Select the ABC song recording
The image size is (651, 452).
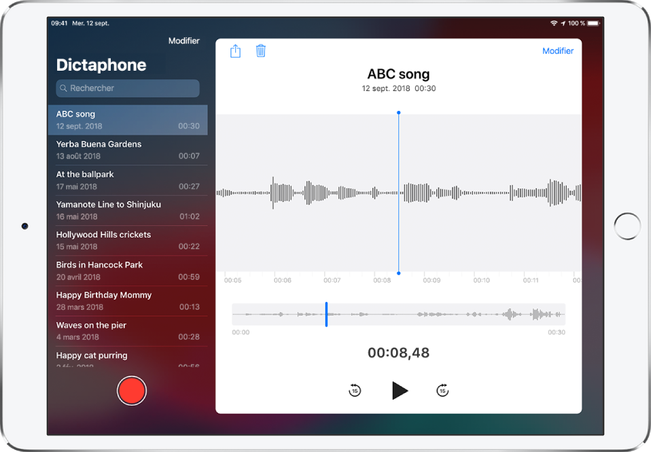click(128, 120)
